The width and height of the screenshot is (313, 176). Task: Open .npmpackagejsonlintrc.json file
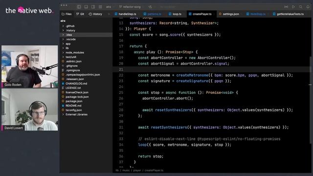(83, 75)
